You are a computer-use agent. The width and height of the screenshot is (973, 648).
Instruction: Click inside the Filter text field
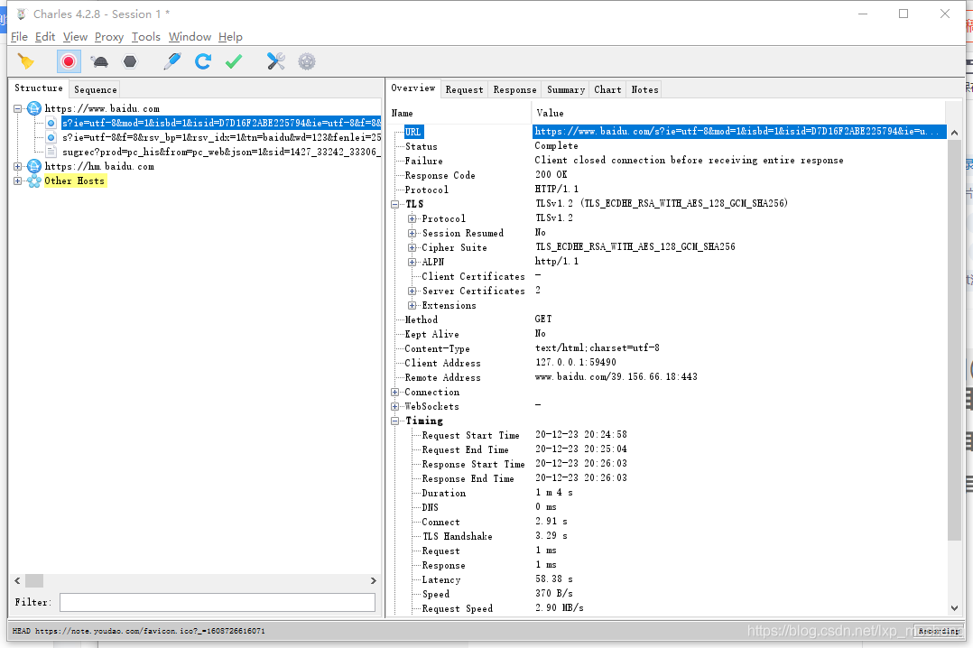218,602
